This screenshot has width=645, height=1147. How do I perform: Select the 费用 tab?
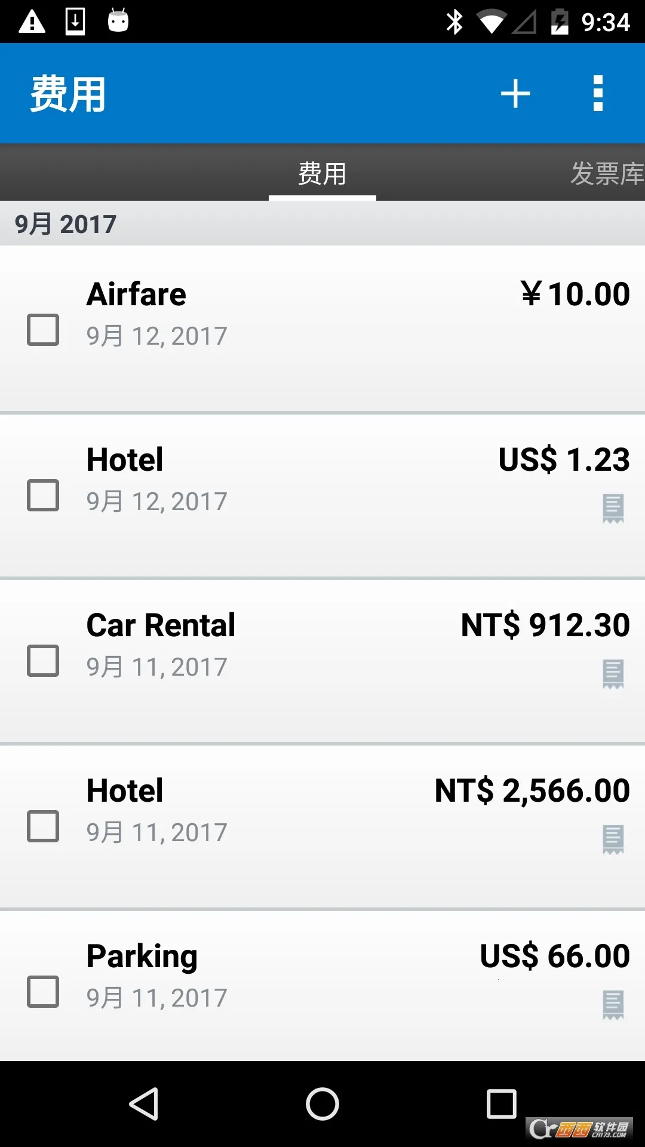pos(322,174)
